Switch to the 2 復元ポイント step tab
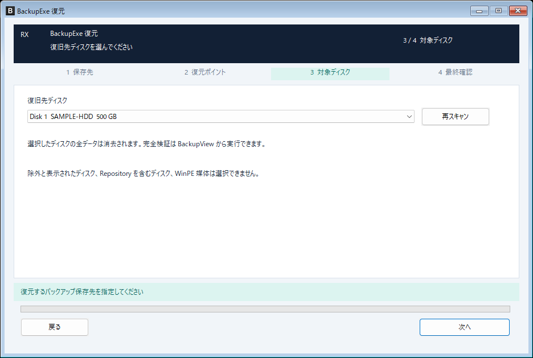533x358 pixels. (205, 72)
